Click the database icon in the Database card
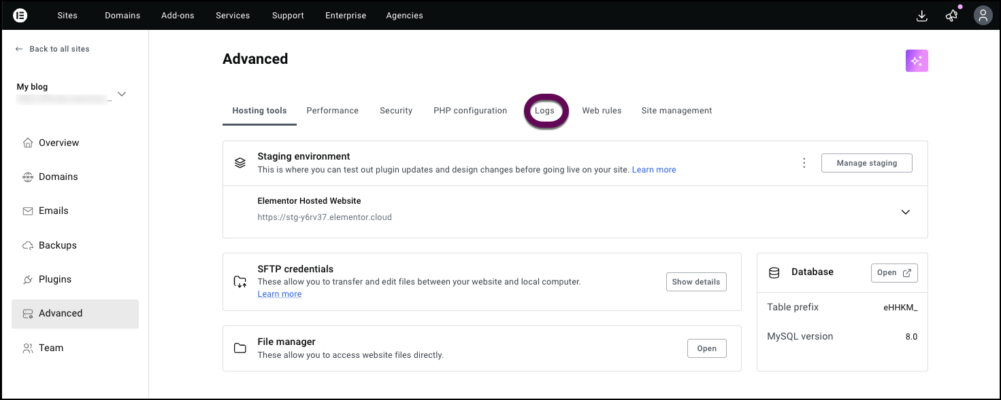Image resolution: width=1001 pixels, height=400 pixels. coord(774,272)
